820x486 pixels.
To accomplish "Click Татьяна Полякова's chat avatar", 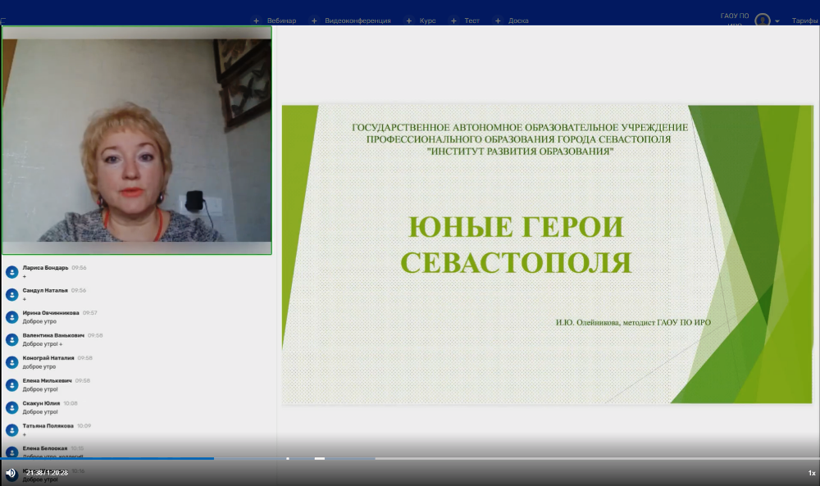I will 12,429.
